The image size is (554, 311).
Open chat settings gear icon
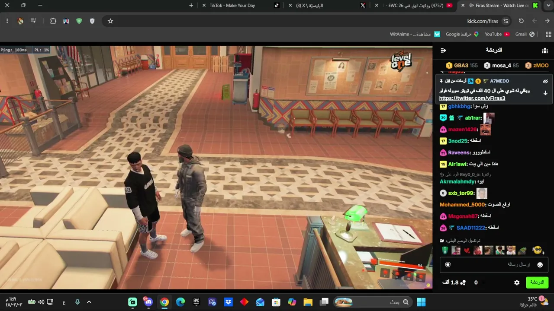517,282
